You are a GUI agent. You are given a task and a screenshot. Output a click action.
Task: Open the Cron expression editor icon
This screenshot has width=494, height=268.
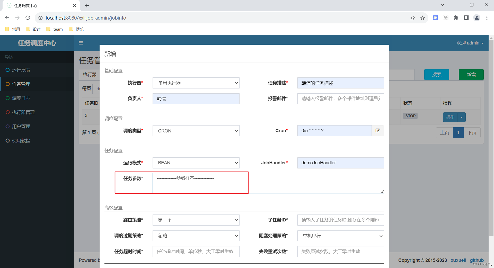(378, 131)
